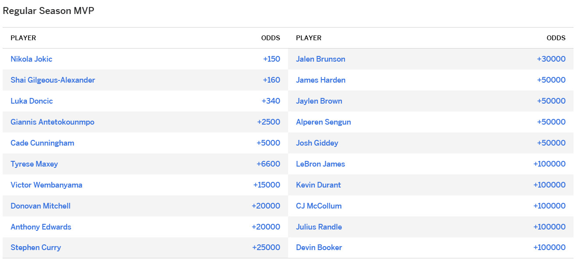Screen dimensions: 577x261
Task: Click Nikola Jokic's +150 odds
Action: pyautogui.click(x=271, y=59)
